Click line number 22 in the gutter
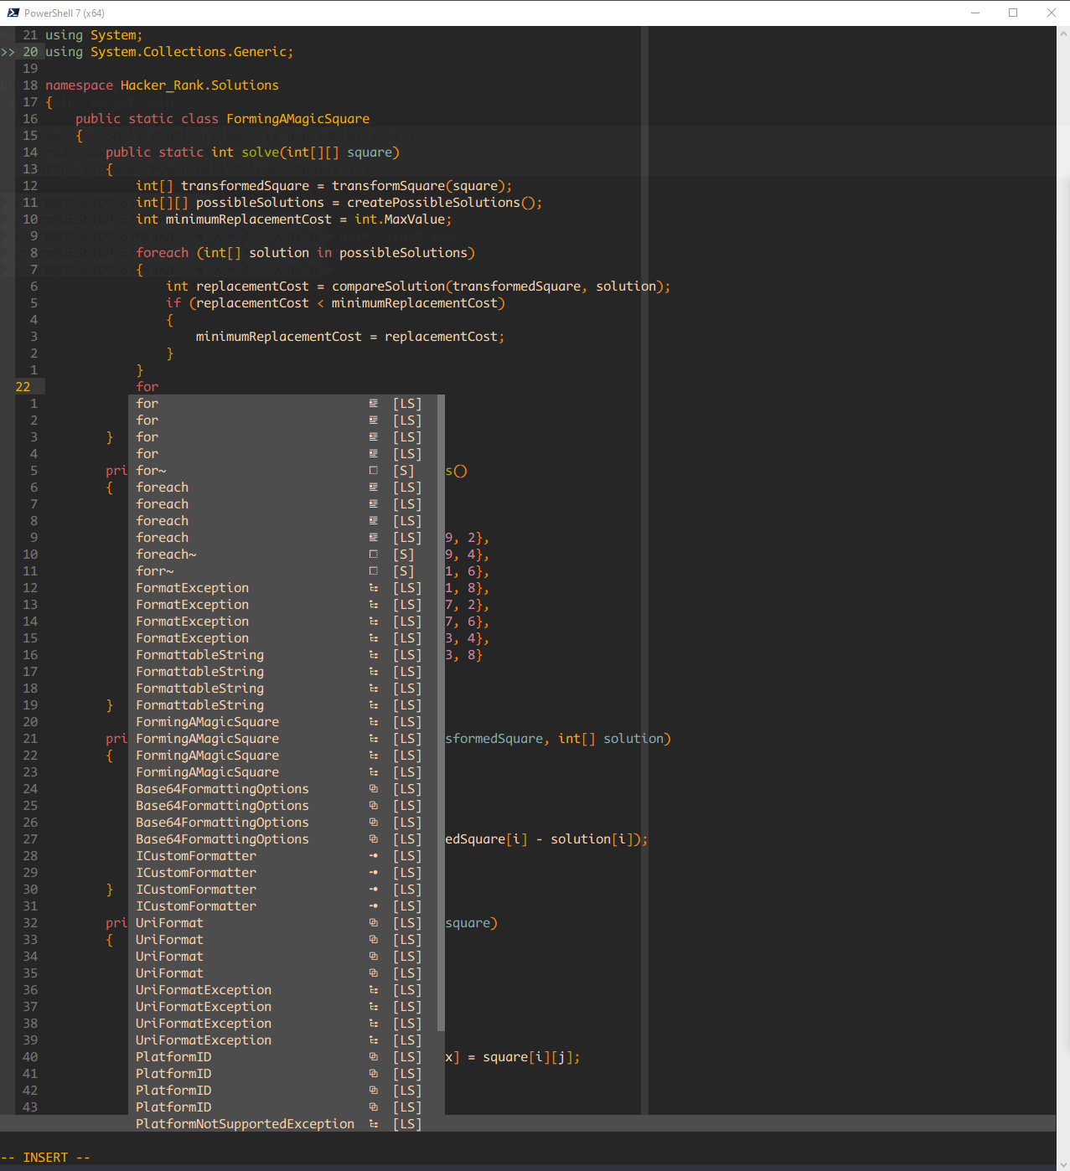1070x1171 pixels. (x=23, y=386)
